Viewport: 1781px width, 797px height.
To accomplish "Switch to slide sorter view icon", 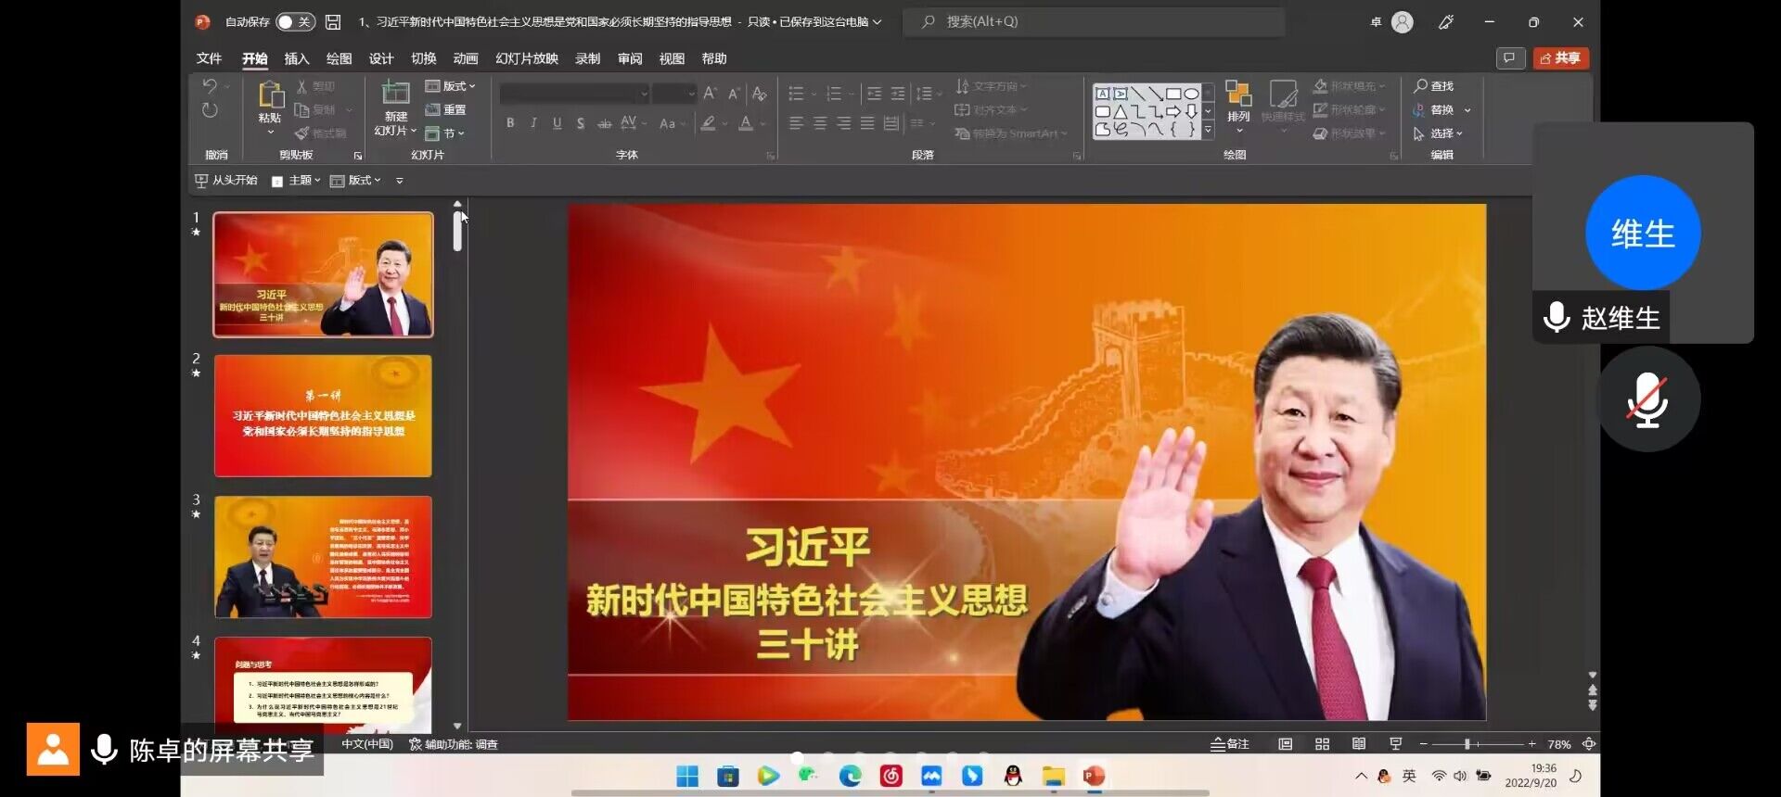I will 1322,744.
